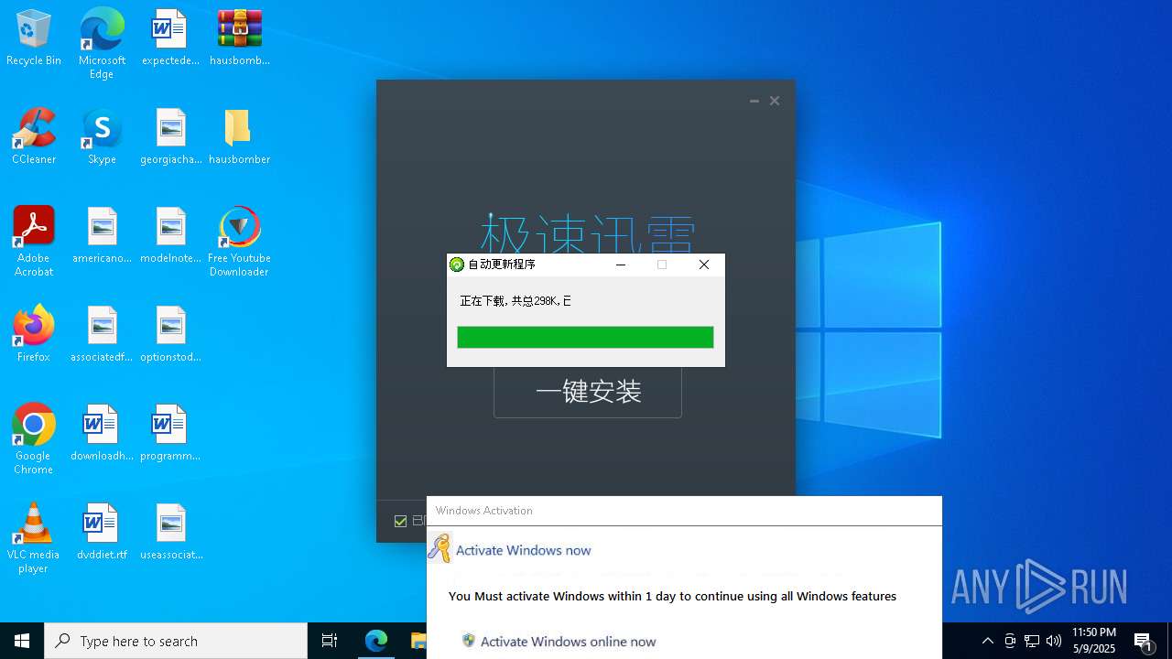
Task: Open the CCleaner desktop shortcut
Action: (x=34, y=137)
